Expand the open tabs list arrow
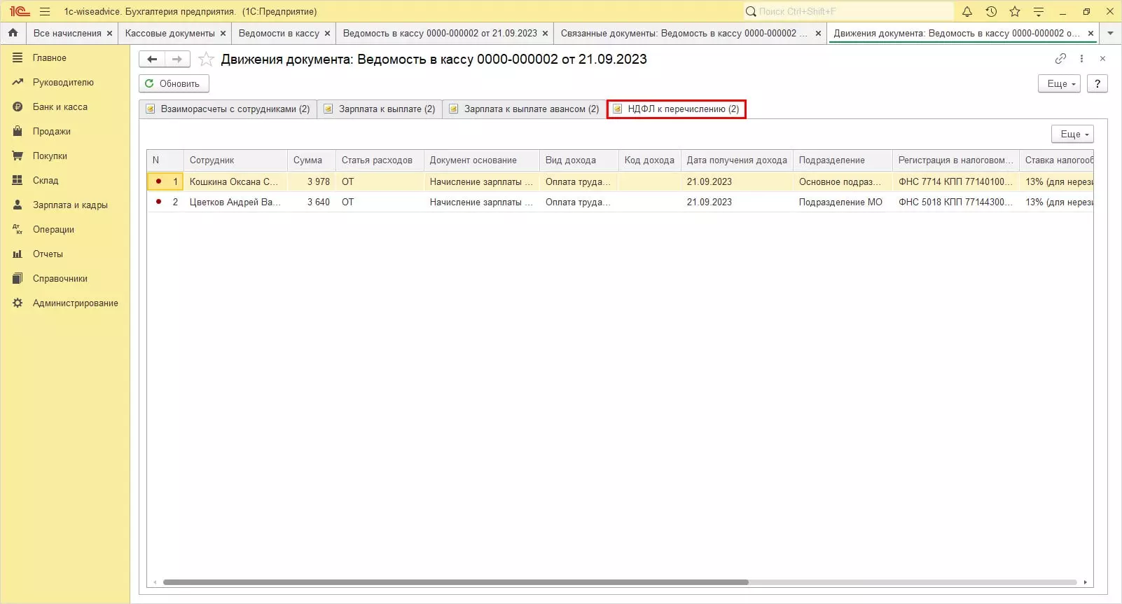The width and height of the screenshot is (1122, 604). [x=1110, y=33]
